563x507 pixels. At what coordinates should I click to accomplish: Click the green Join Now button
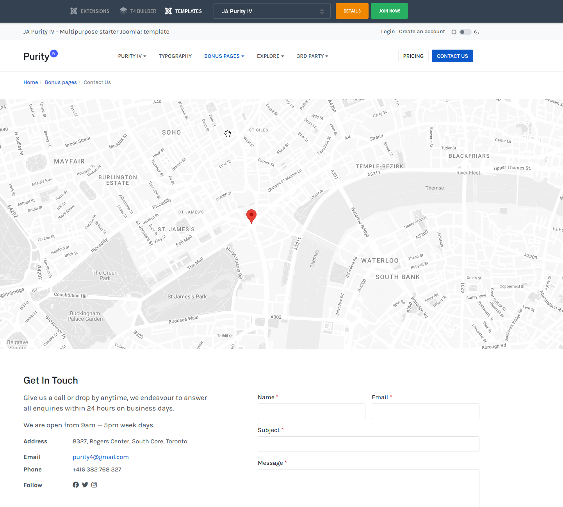[x=389, y=11]
